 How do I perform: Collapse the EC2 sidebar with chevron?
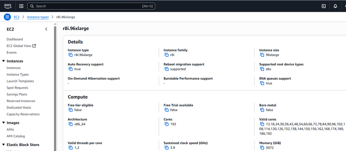click(46, 29)
